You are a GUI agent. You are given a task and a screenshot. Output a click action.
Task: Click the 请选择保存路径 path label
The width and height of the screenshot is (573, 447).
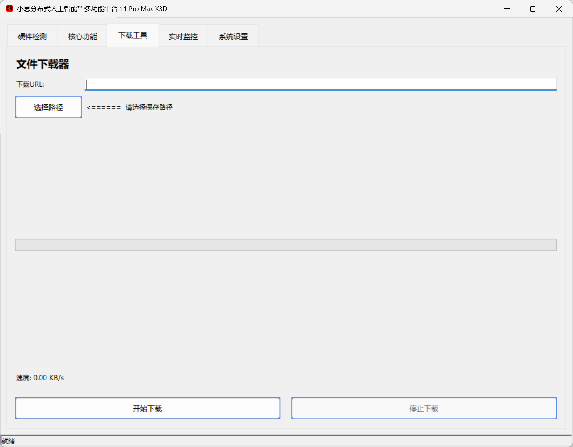click(x=149, y=107)
